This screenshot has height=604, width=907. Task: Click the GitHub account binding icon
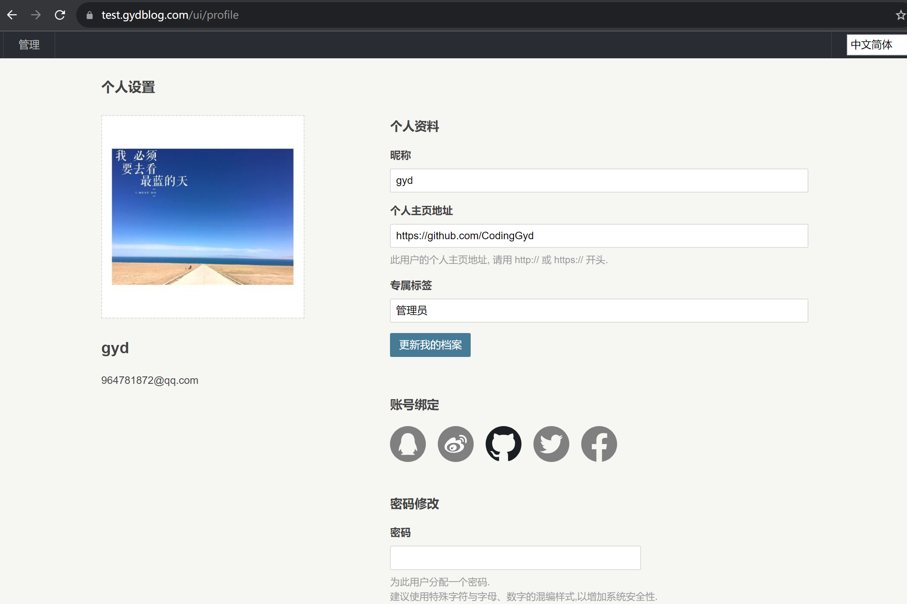pyautogui.click(x=503, y=444)
